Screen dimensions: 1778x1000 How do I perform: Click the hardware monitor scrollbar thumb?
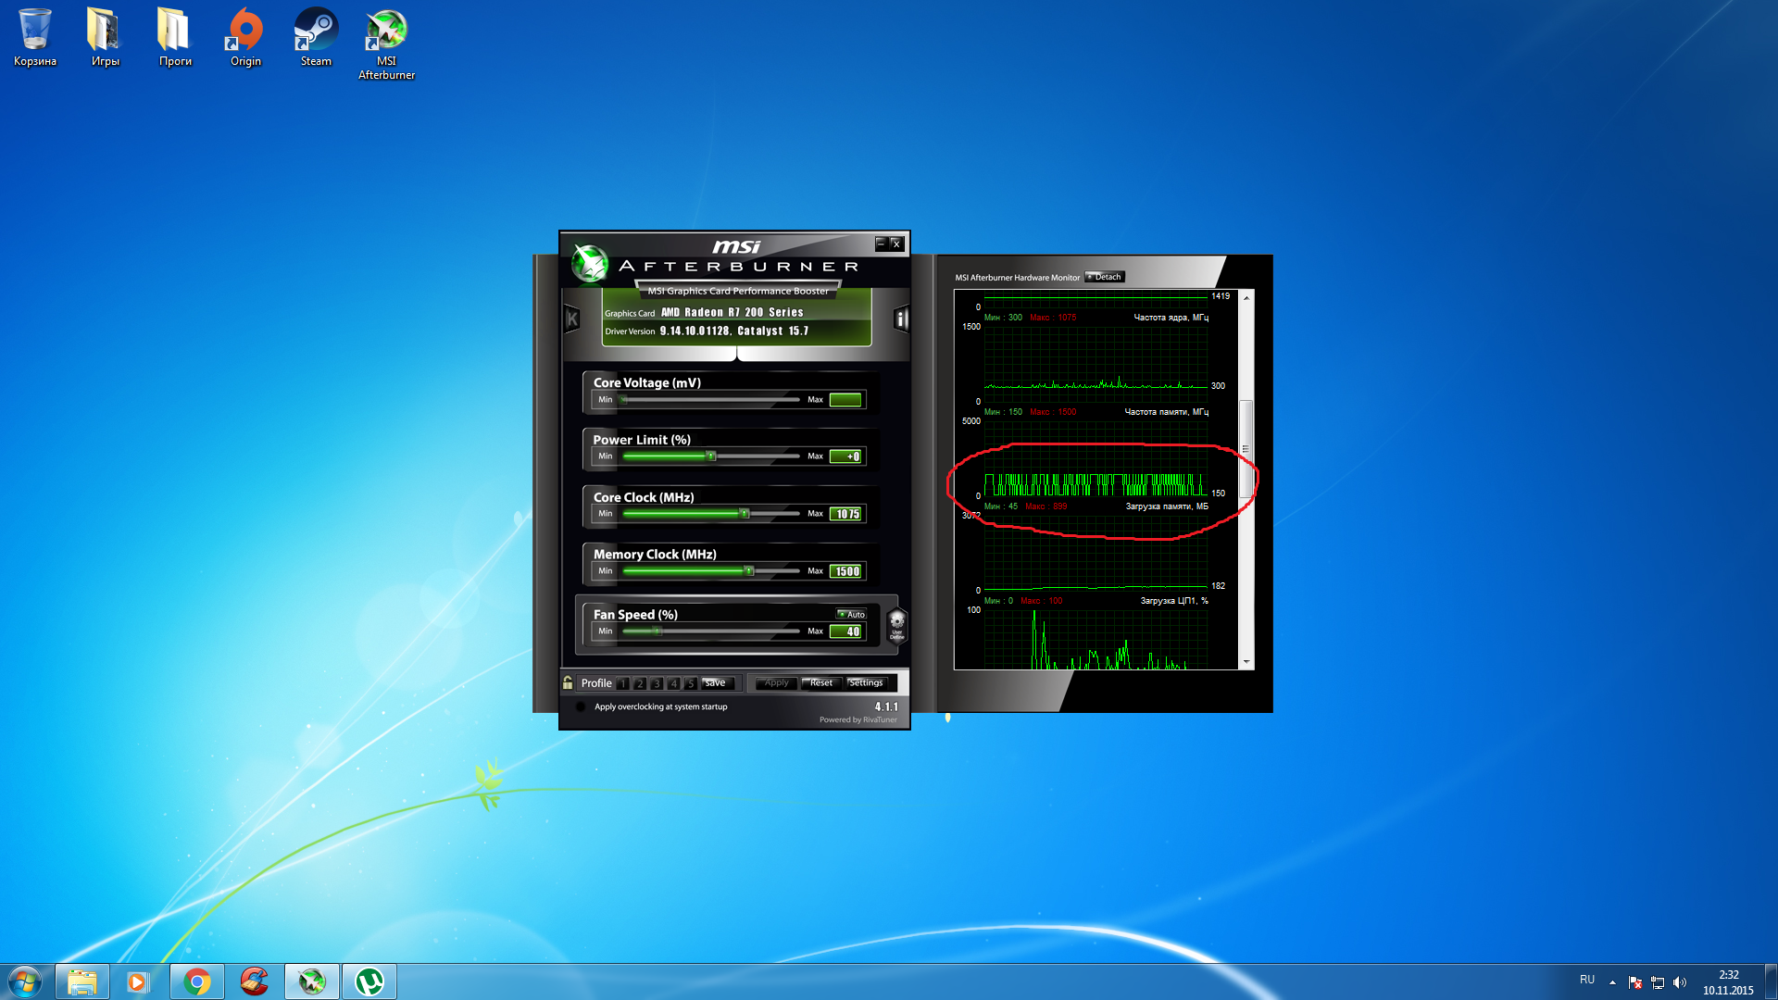[x=1246, y=449]
